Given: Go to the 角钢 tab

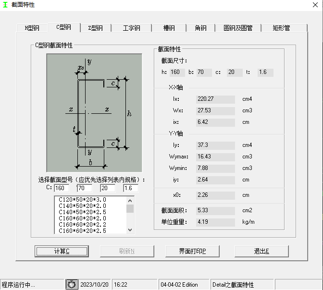Looking at the screenshot, I should pos(200,28).
